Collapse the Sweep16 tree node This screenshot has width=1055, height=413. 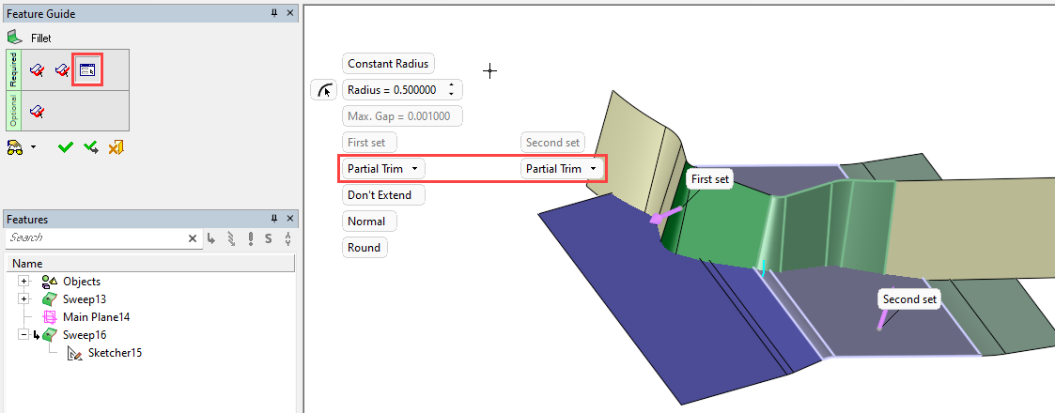tap(23, 335)
